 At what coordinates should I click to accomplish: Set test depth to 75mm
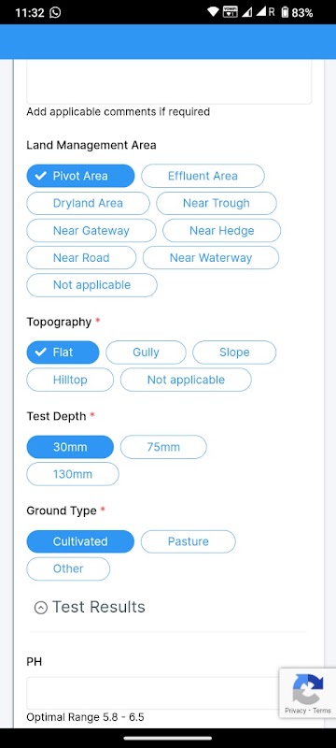coord(163,447)
